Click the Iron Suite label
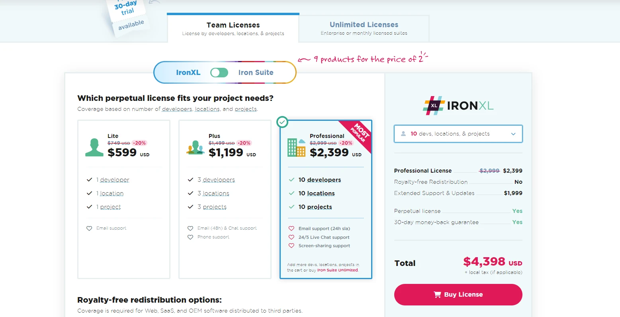This screenshot has height=317, width=620. (x=256, y=73)
